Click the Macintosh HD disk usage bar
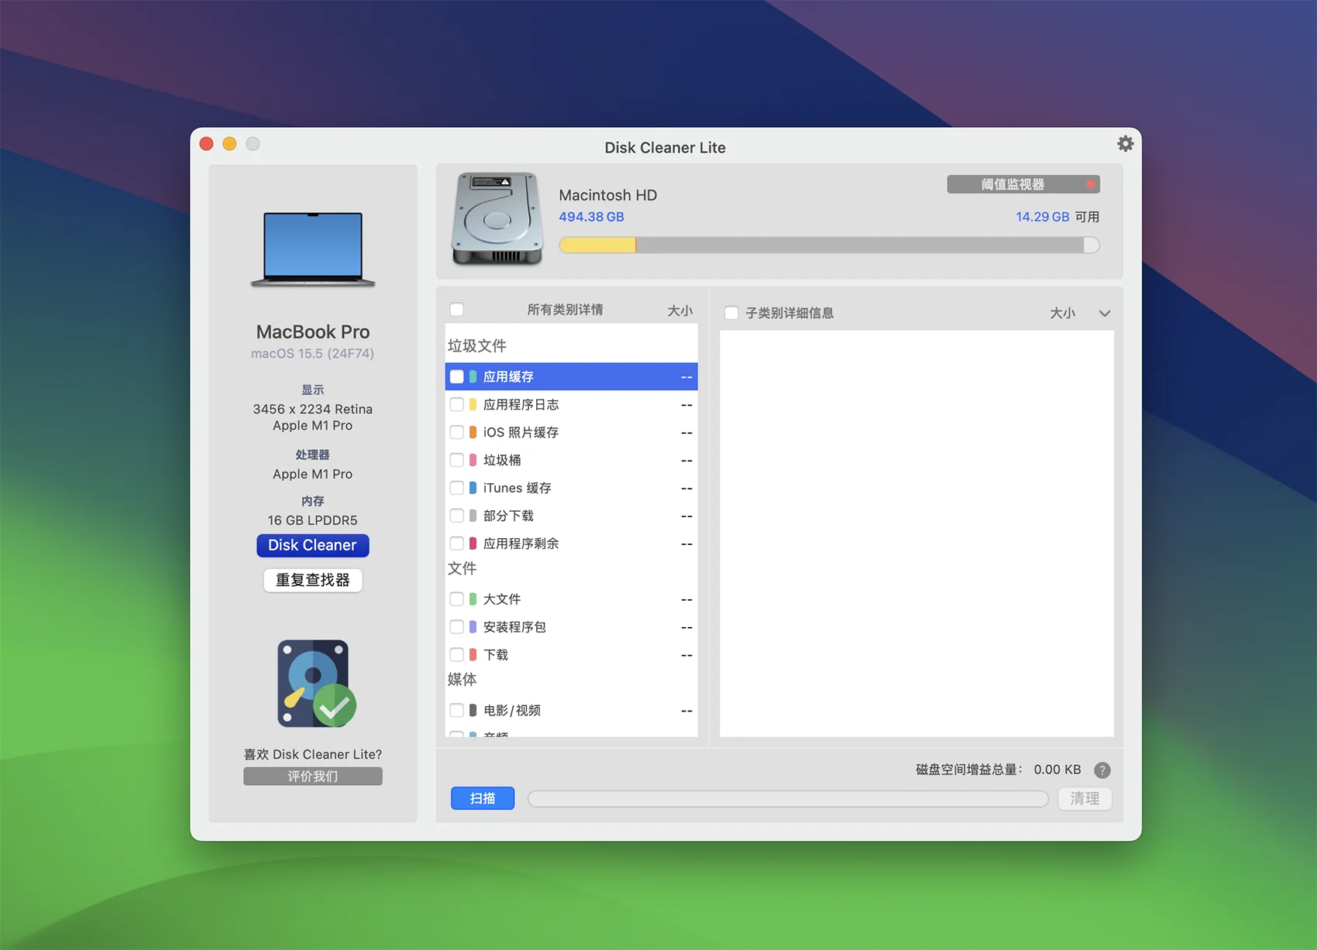The height and width of the screenshot is (950, 1317). point(829,245)
